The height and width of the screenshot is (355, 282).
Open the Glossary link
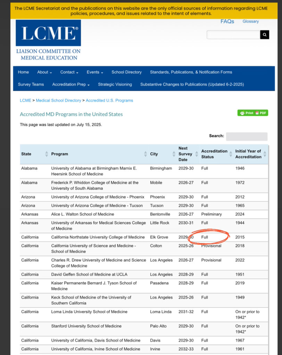coord(251,21)
